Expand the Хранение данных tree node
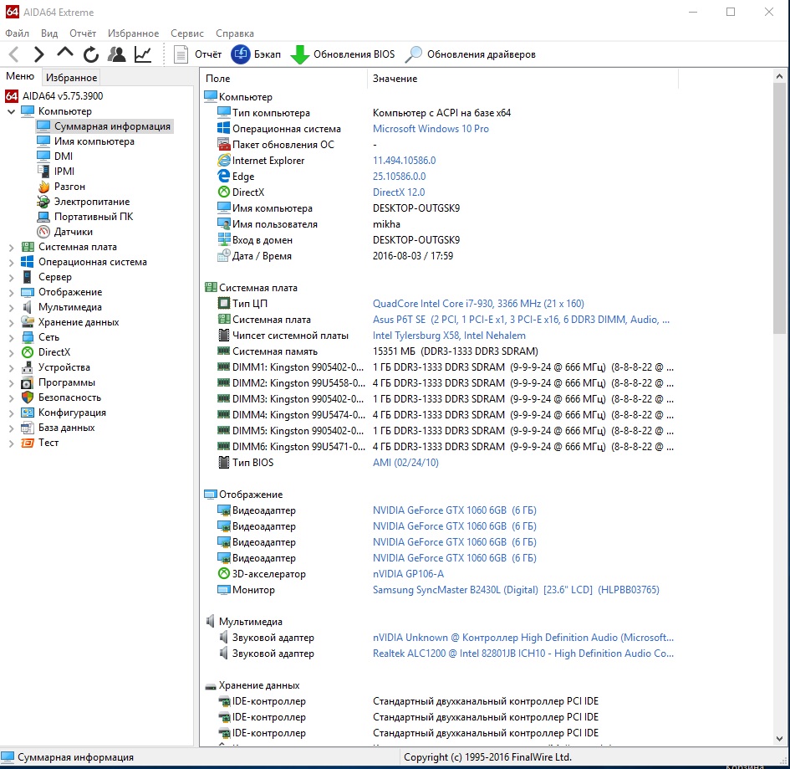Viewport: 790px width, 769px height. [x=11, y=323]
